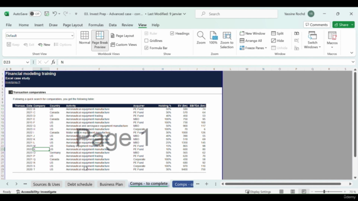Viewport: 358px width, 201px height.
Task: Click the zoom in plus button
Action: pos(345,192)
